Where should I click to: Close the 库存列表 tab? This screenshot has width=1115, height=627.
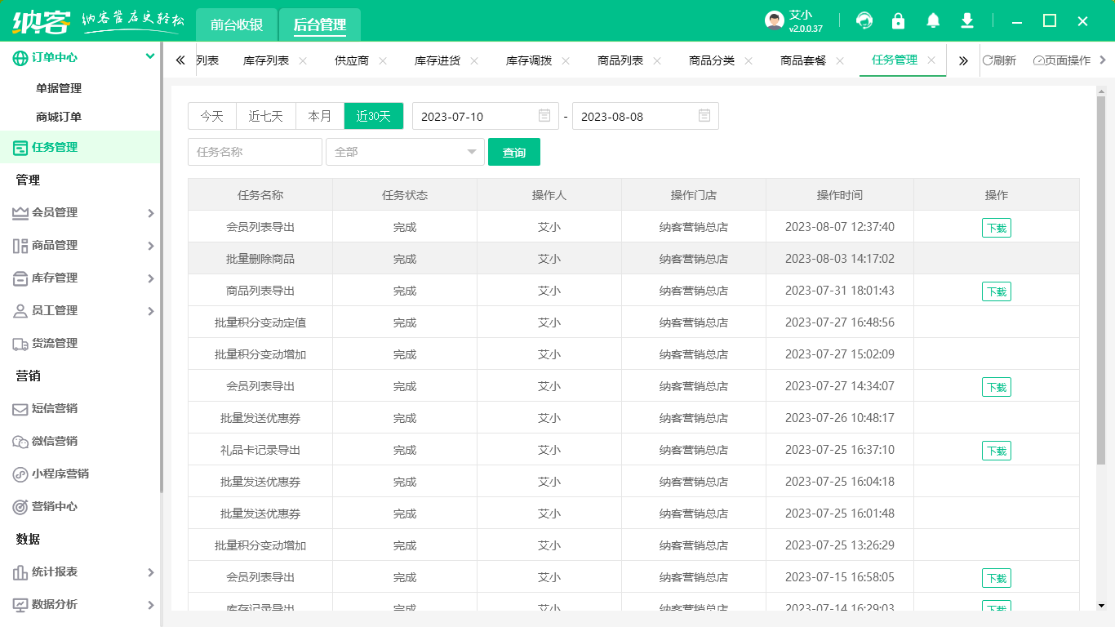click(303, 60)
